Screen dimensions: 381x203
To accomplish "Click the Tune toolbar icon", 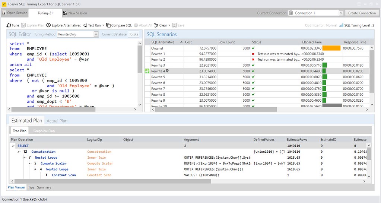I will pos(9,25).
